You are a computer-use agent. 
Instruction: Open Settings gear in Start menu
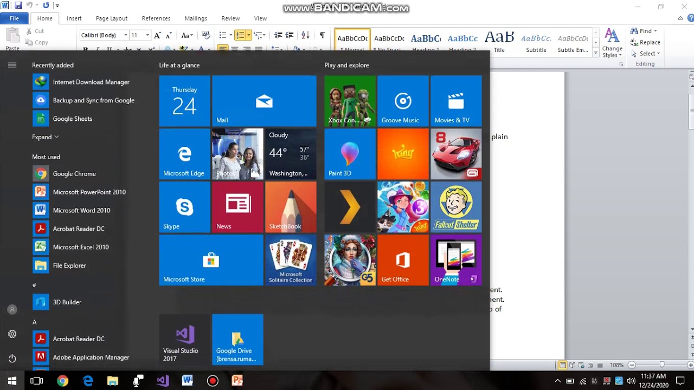click(12, 334)
